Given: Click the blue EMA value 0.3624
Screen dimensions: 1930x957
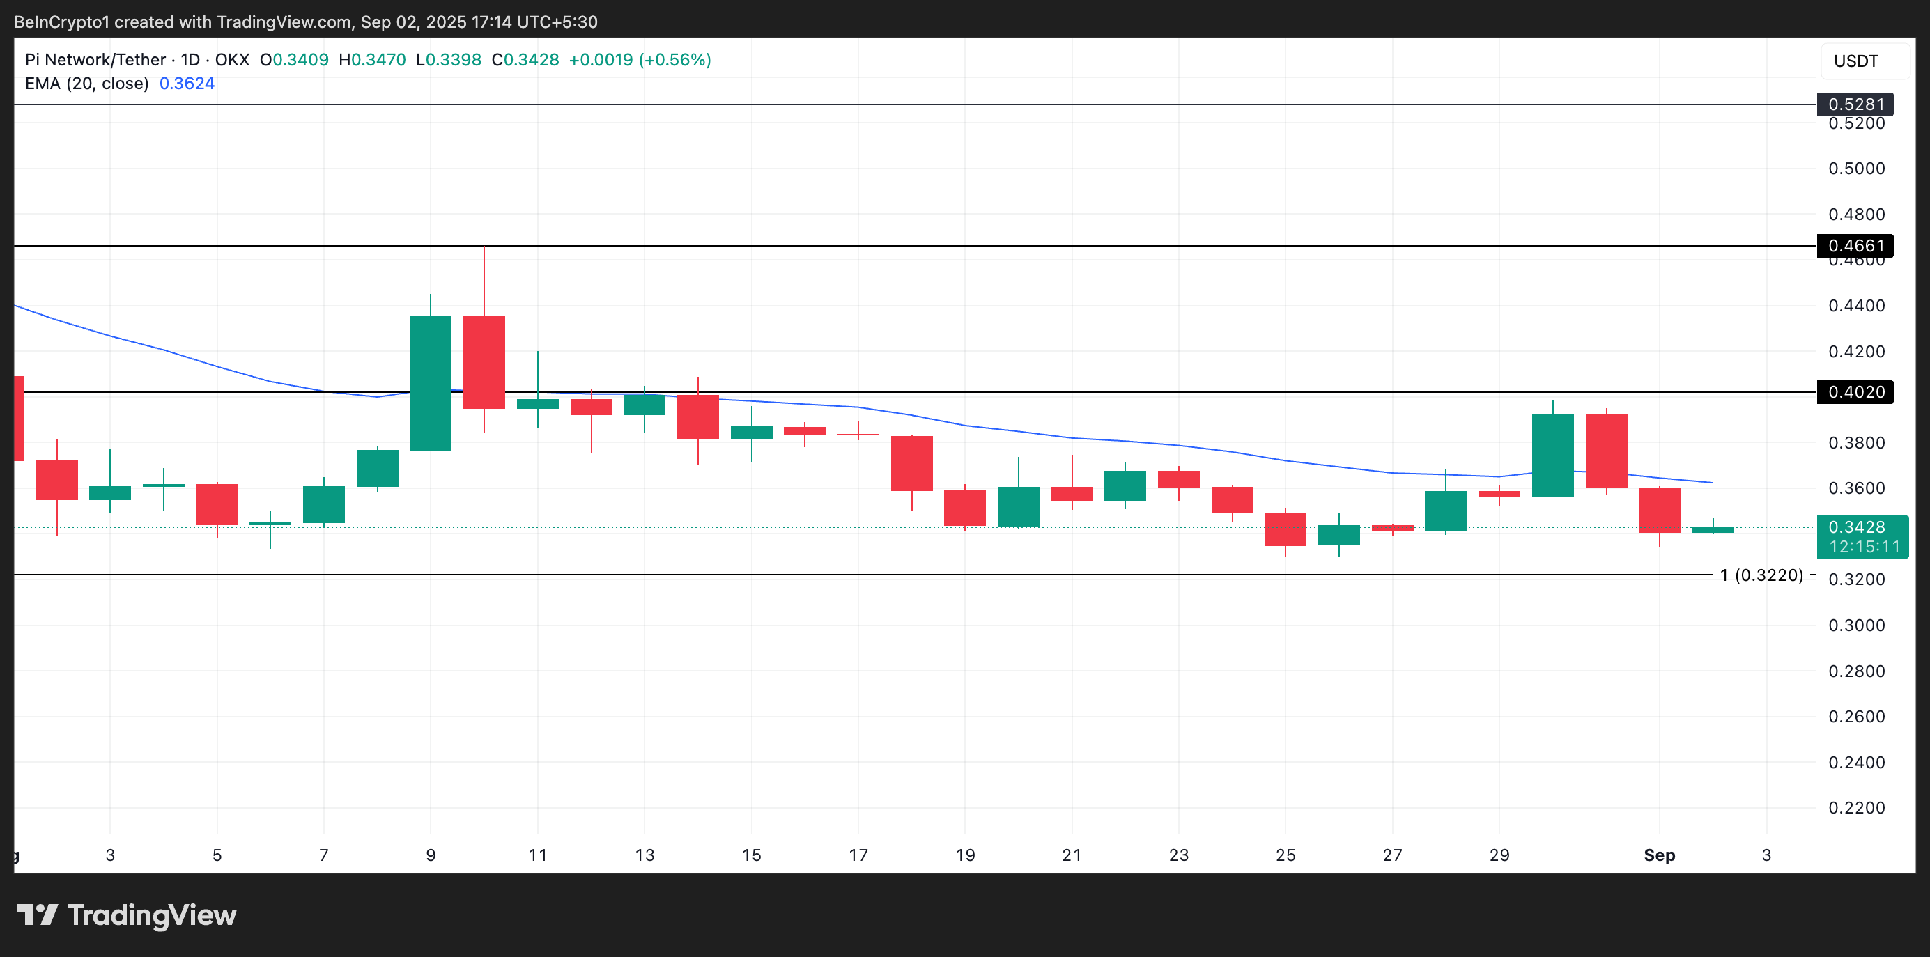Looking at the screenshot, I should (x=187, y=83).
